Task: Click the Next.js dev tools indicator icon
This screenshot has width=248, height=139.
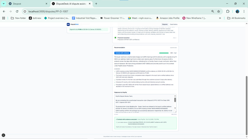Action: (3, 135)
